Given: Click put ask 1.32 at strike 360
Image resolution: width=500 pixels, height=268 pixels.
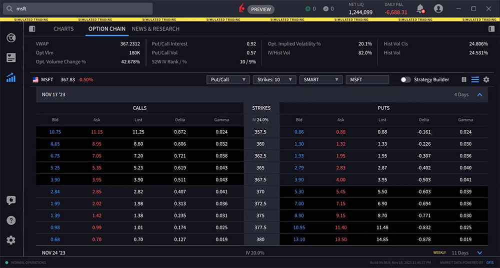Looking at the screenshot, I should 340,144.
